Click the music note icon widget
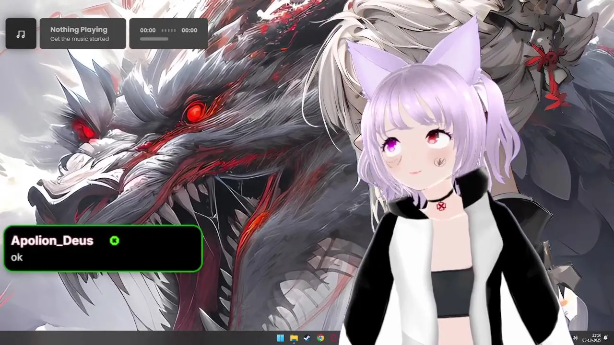 click(x=21, y=34)
